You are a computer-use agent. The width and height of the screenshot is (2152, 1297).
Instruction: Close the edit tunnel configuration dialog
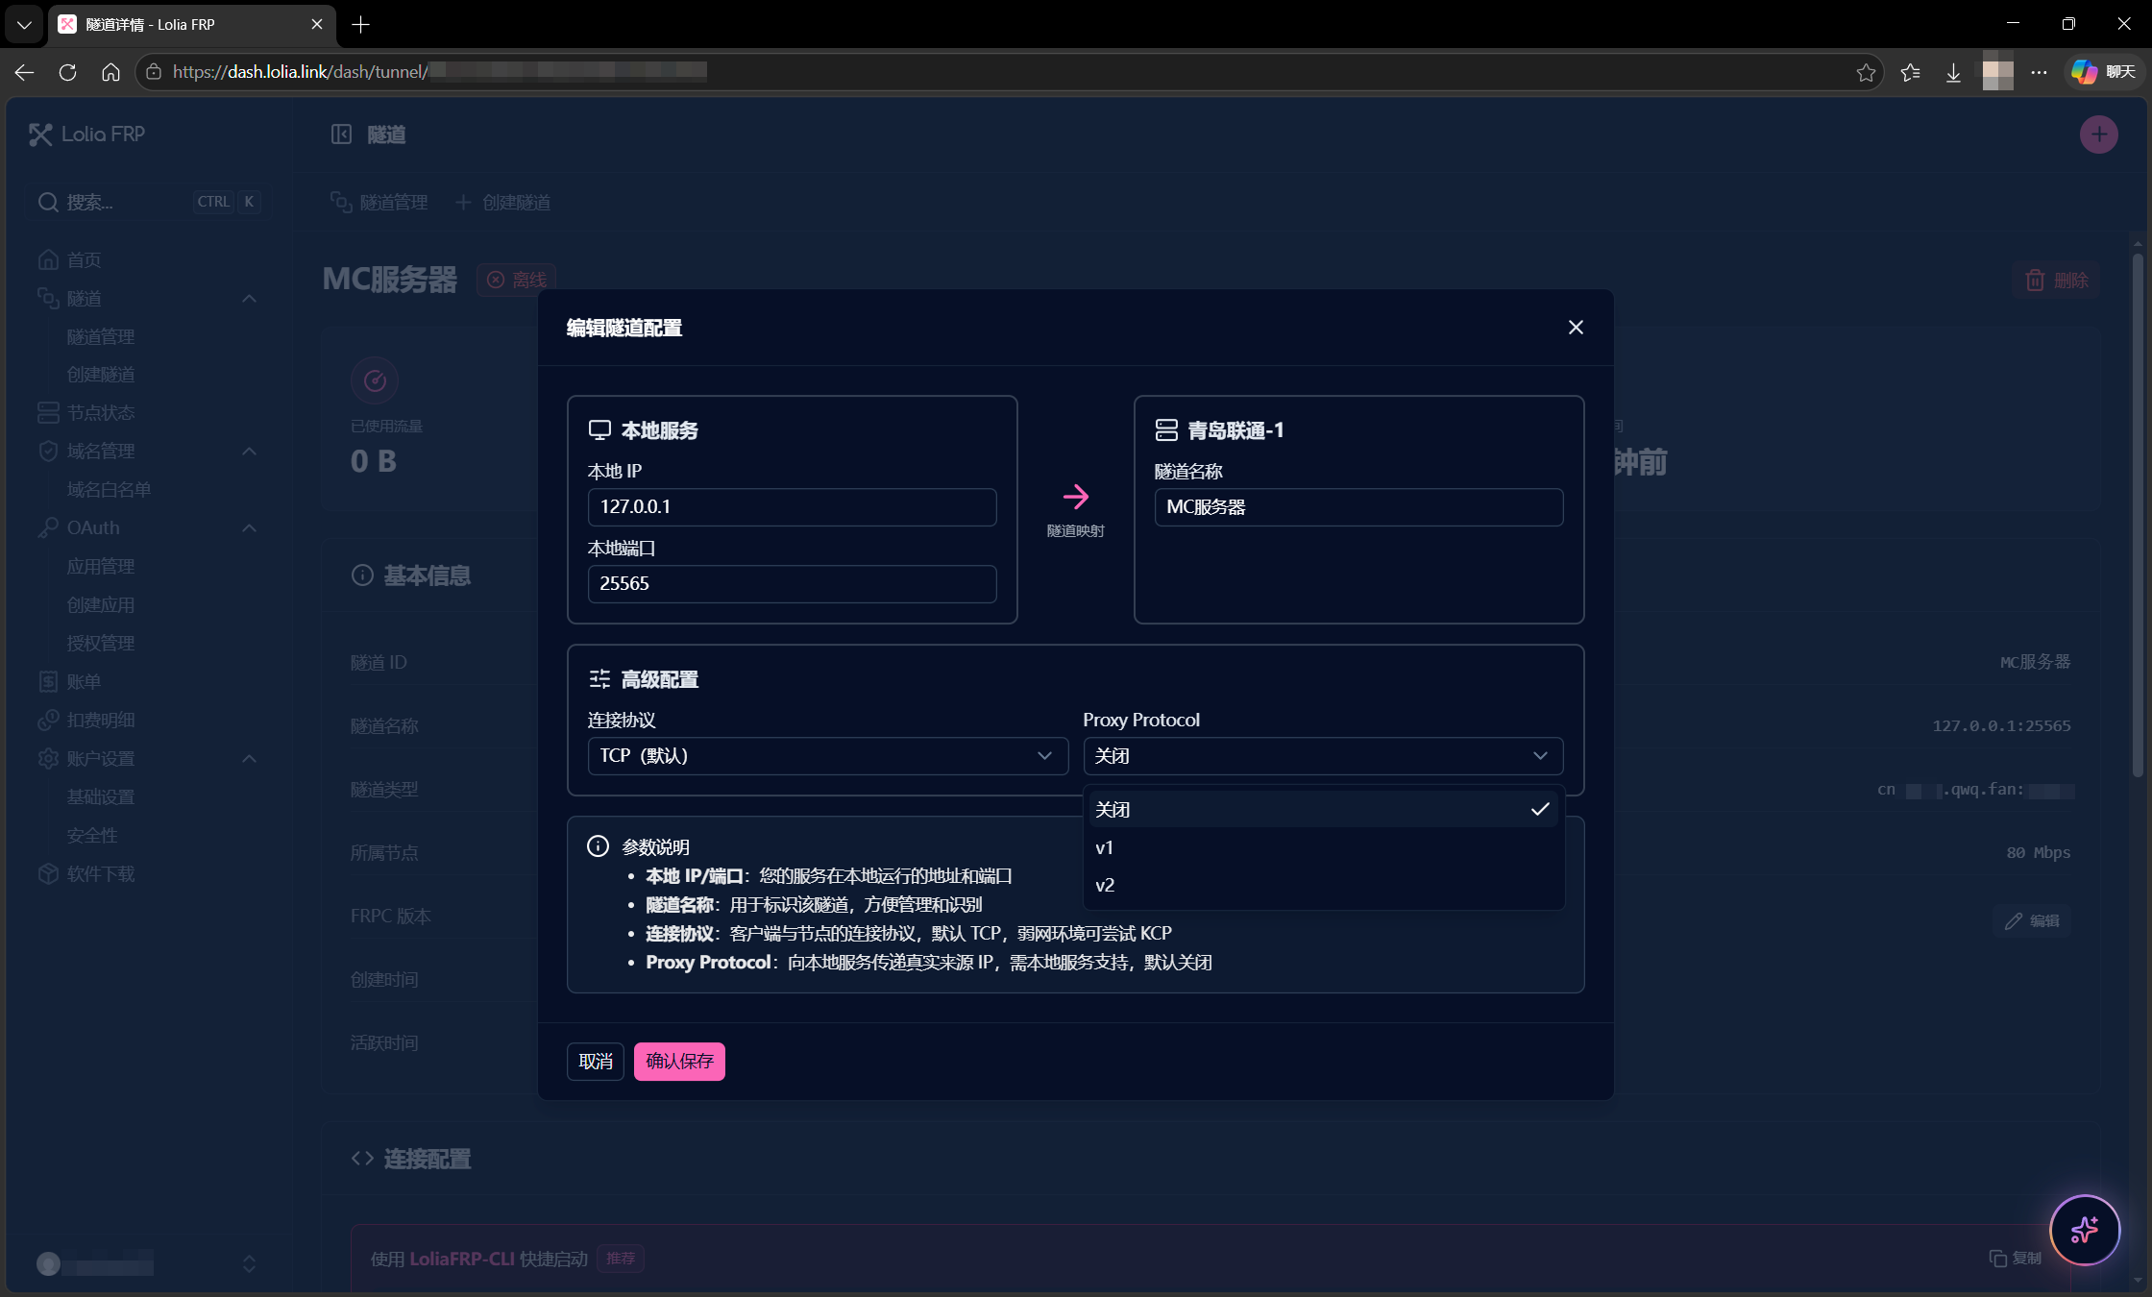click(1576, 328)
